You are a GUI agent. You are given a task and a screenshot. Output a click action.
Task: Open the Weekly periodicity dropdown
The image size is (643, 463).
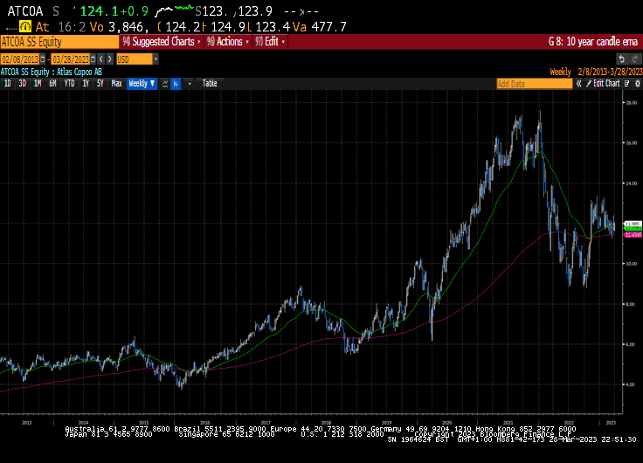(x=142, y=84)
